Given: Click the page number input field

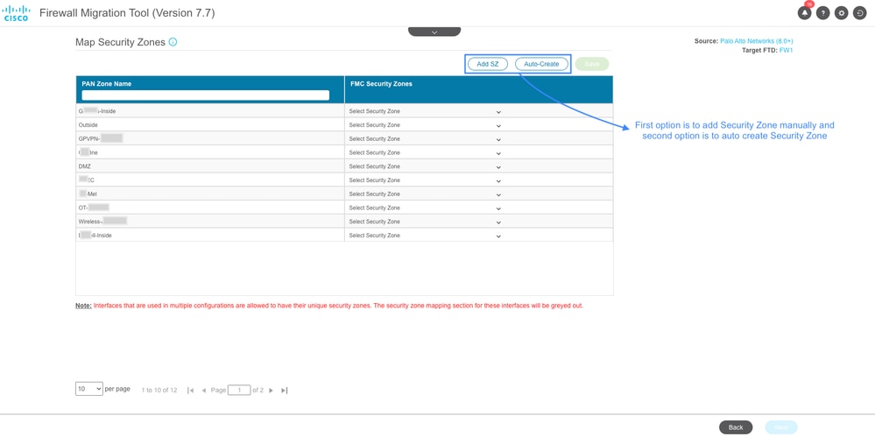Looking at the screenshot, I should [239, 390].
